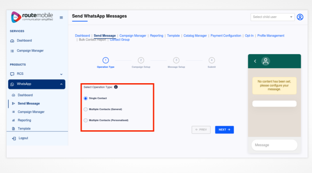Click step 3 Message Setup circle
Image resolution: width=312 pixels, height=173 pixels.
tap(176, 60)
